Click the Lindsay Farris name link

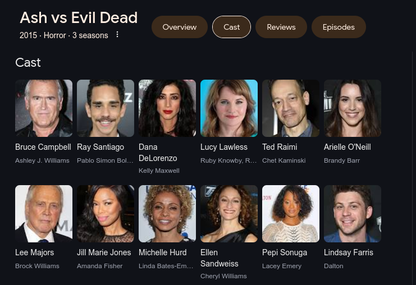[349, 252]
